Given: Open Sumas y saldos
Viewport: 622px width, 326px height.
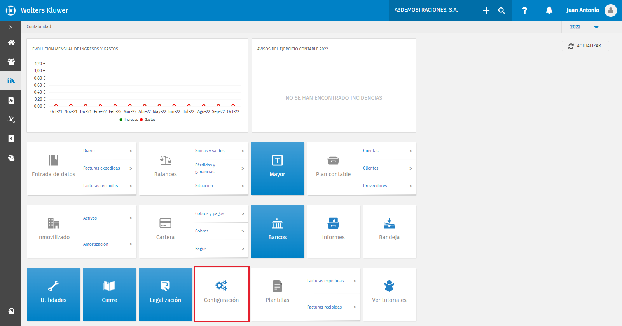Looking at the screenshot, I should click(210, 151).
